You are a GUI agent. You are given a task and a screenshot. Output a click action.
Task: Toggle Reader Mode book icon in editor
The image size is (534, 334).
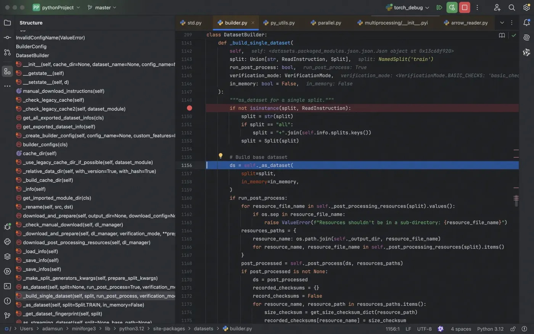click(502, 35)
